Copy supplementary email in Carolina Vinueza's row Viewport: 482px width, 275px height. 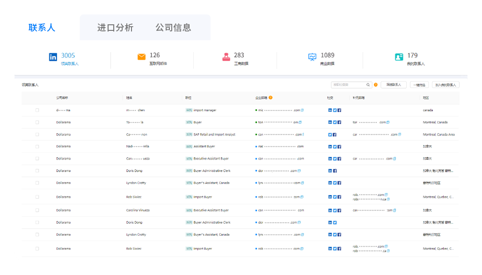[x=394, y=210]
